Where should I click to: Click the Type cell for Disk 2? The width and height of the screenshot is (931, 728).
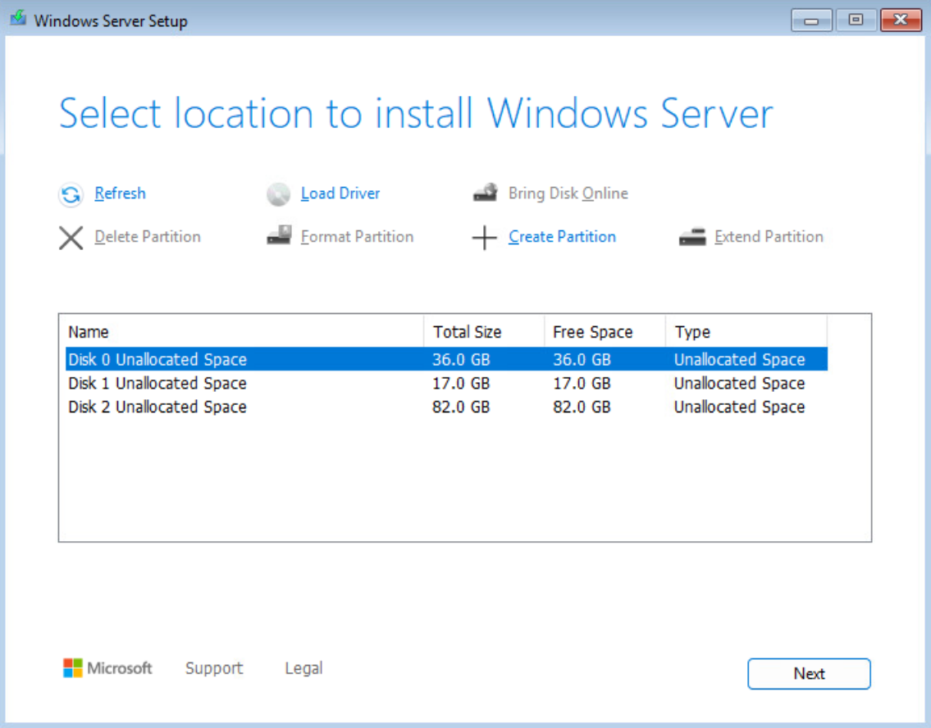pos(739,407)
